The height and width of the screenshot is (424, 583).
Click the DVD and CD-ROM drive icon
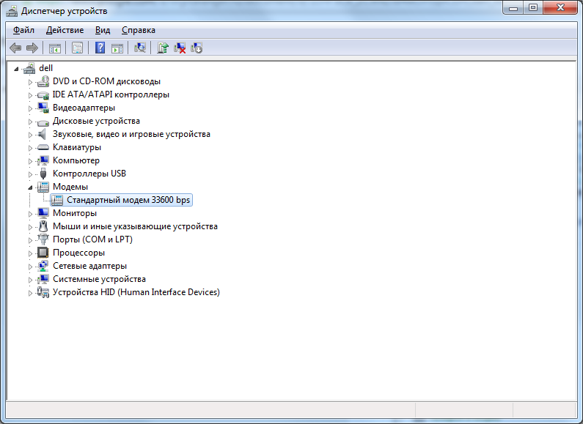click(43, 81)
